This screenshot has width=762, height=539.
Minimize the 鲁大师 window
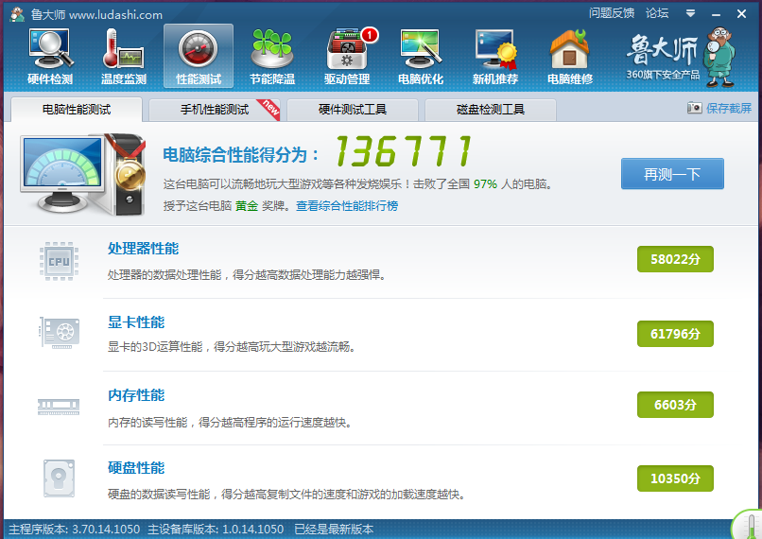point(716,14)
